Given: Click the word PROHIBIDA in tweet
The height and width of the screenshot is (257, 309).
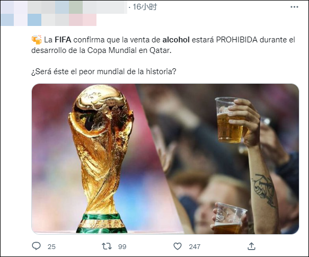Looking at the screenshot, I should [237, 40].
